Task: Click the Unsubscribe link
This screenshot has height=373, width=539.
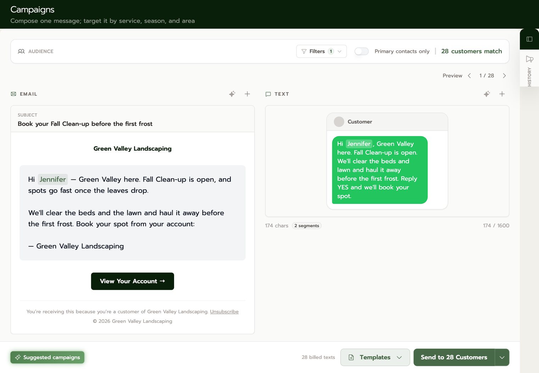Action: tap(224, 312)
